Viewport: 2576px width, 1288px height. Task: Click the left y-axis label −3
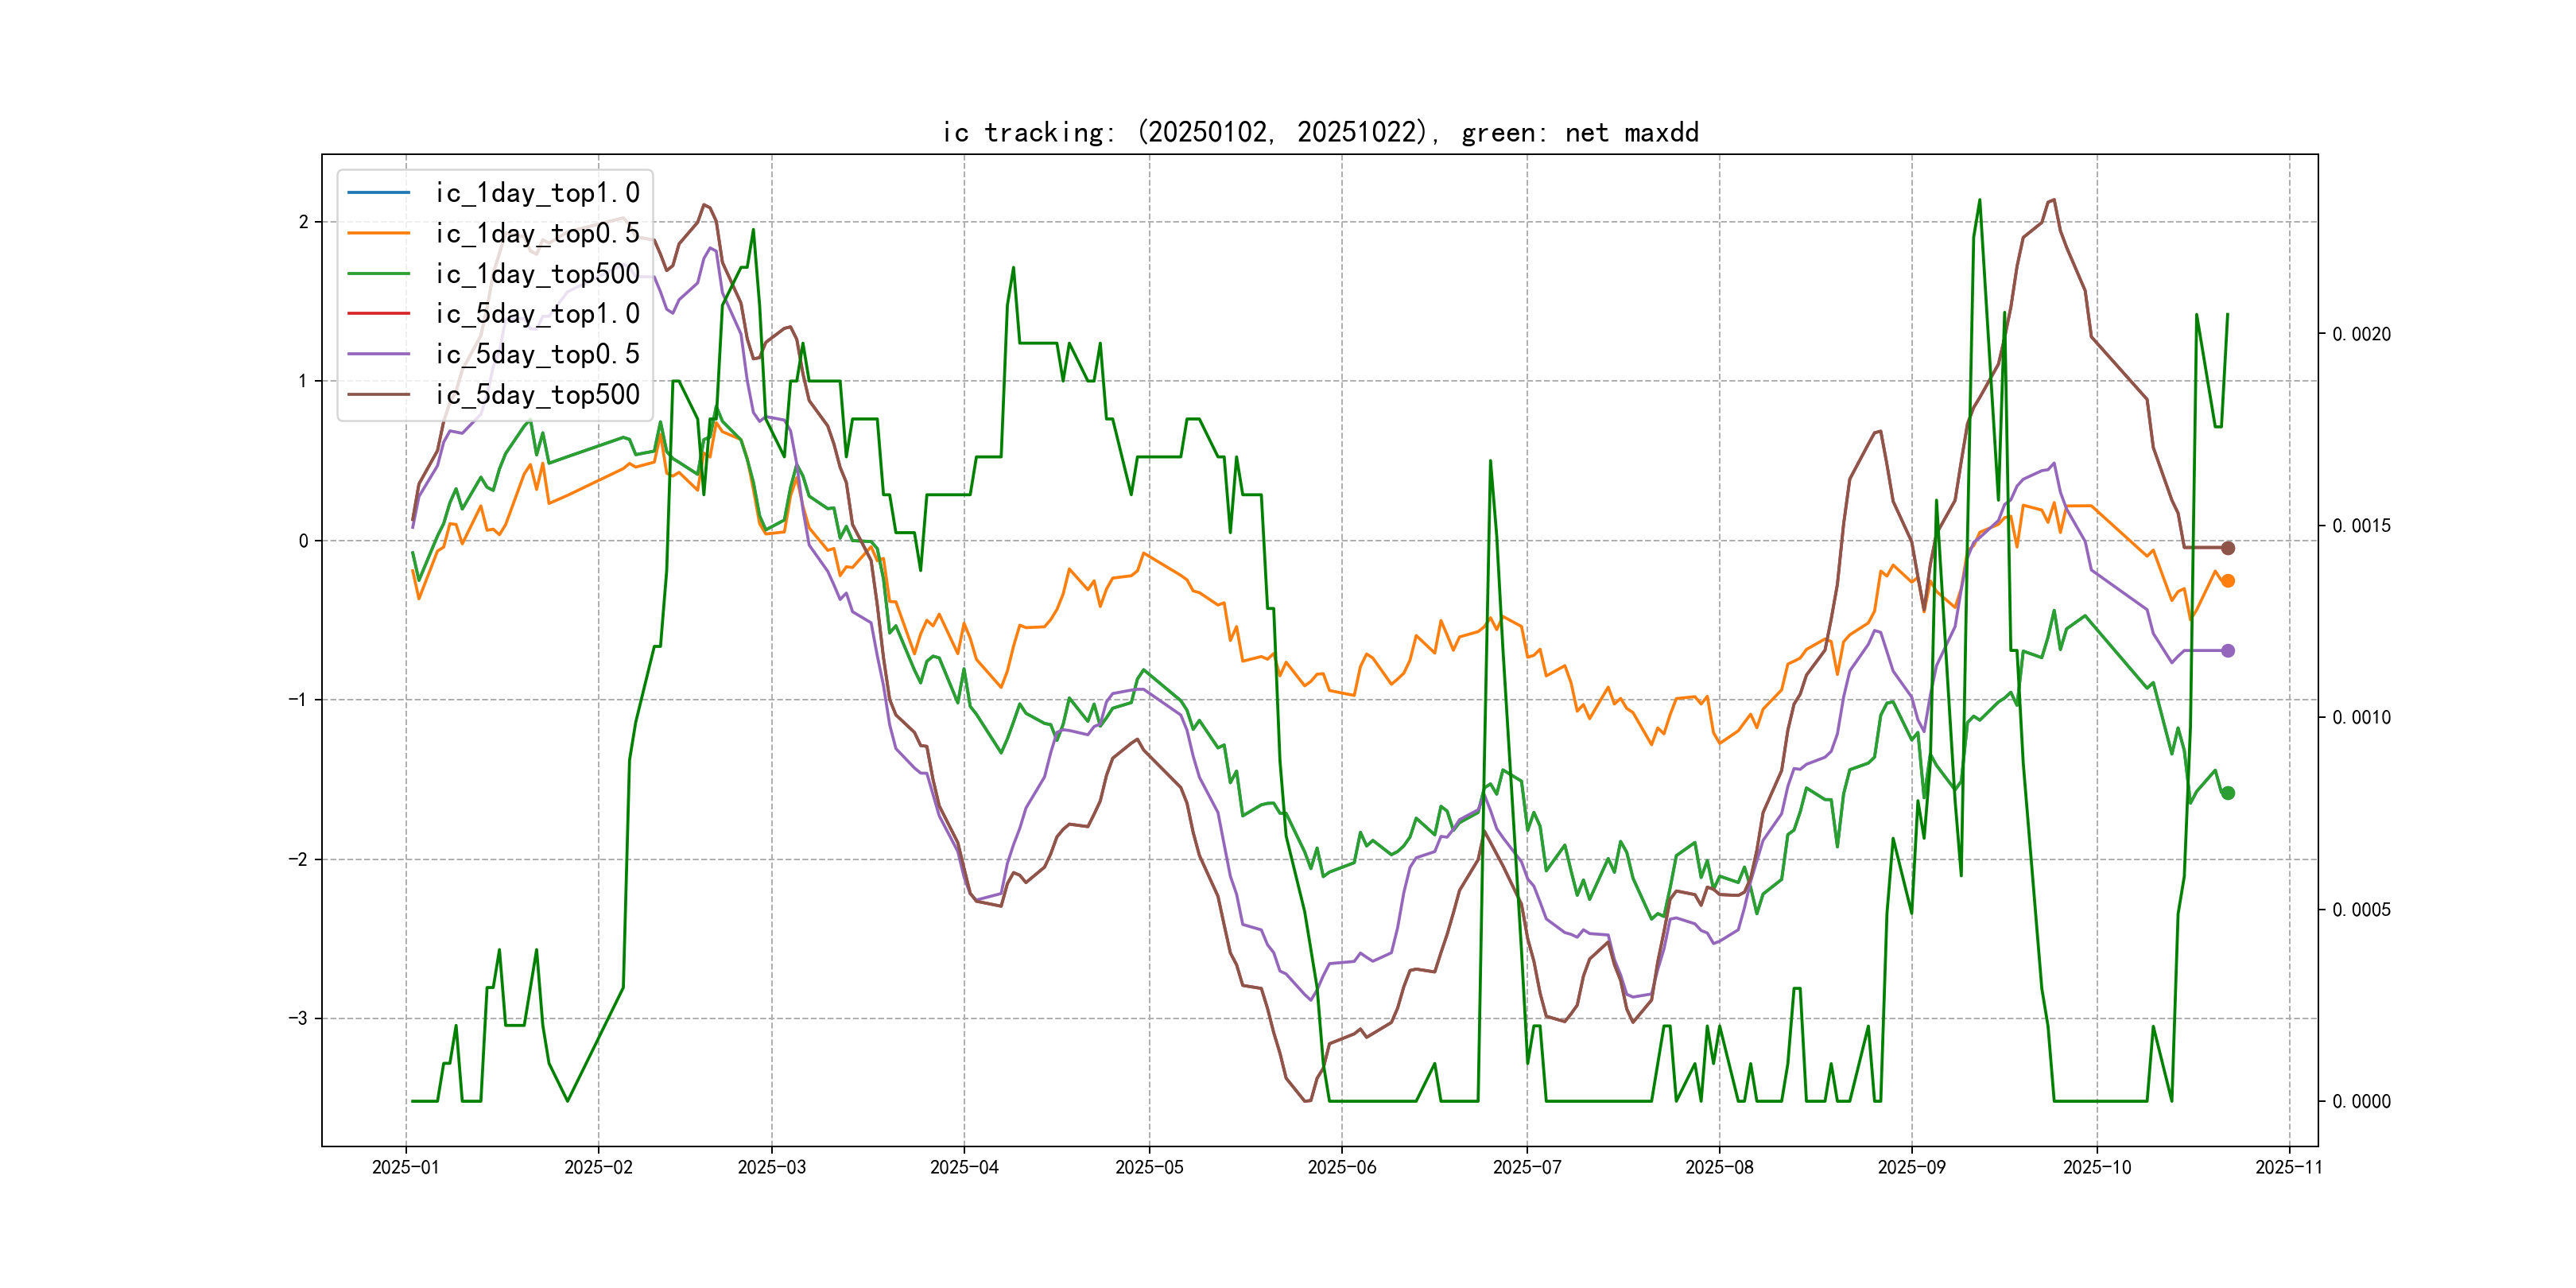(298, 1018)
